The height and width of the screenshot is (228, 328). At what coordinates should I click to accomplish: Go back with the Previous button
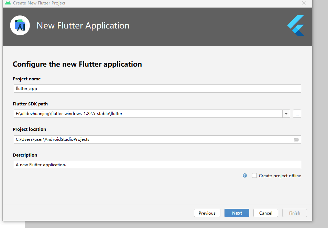click(x=207, y=213)
